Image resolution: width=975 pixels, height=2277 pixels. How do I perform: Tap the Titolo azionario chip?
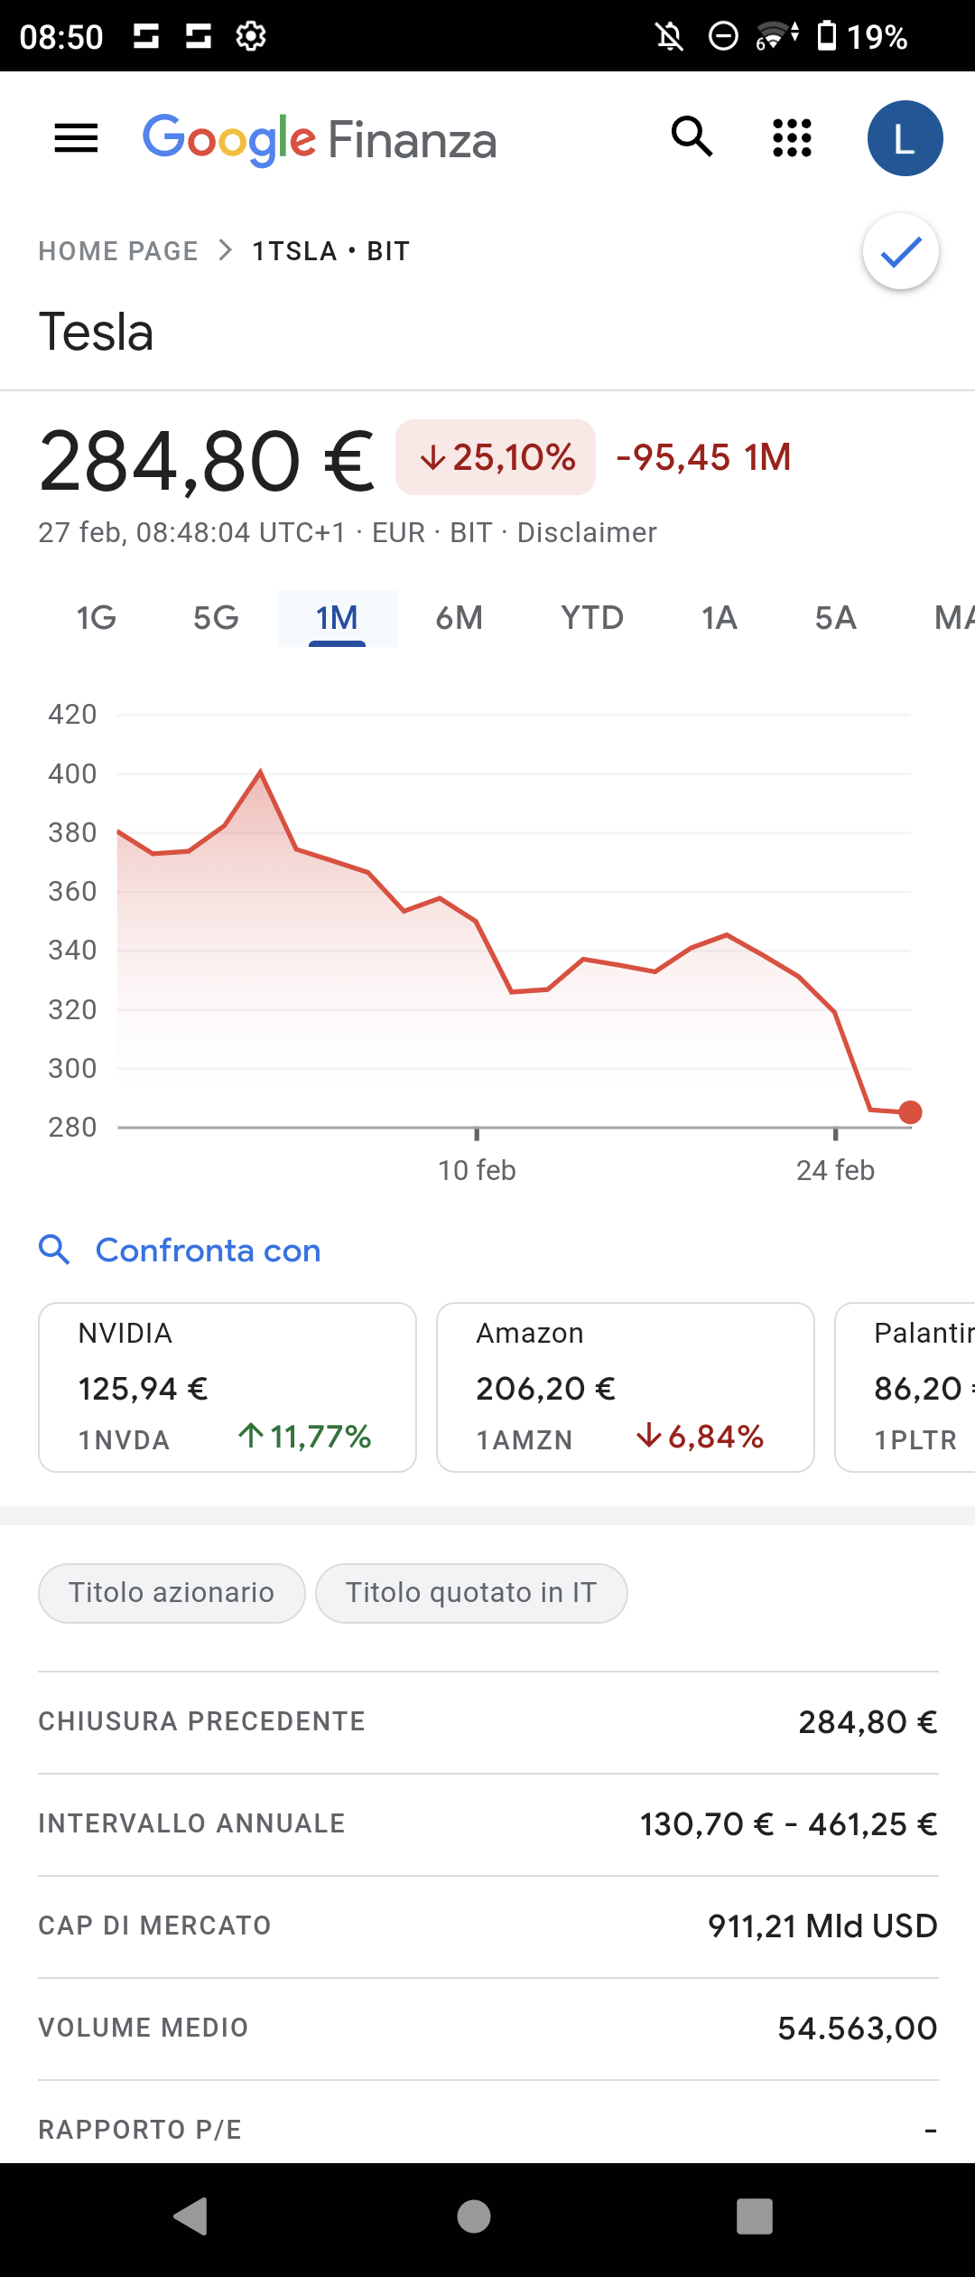172,1593
